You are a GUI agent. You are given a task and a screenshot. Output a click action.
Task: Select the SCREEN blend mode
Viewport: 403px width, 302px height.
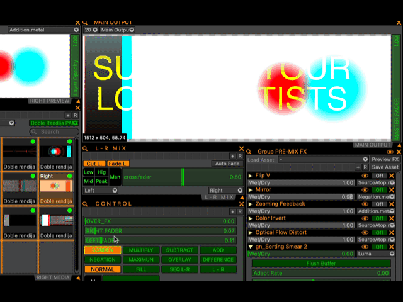(103, 250)
